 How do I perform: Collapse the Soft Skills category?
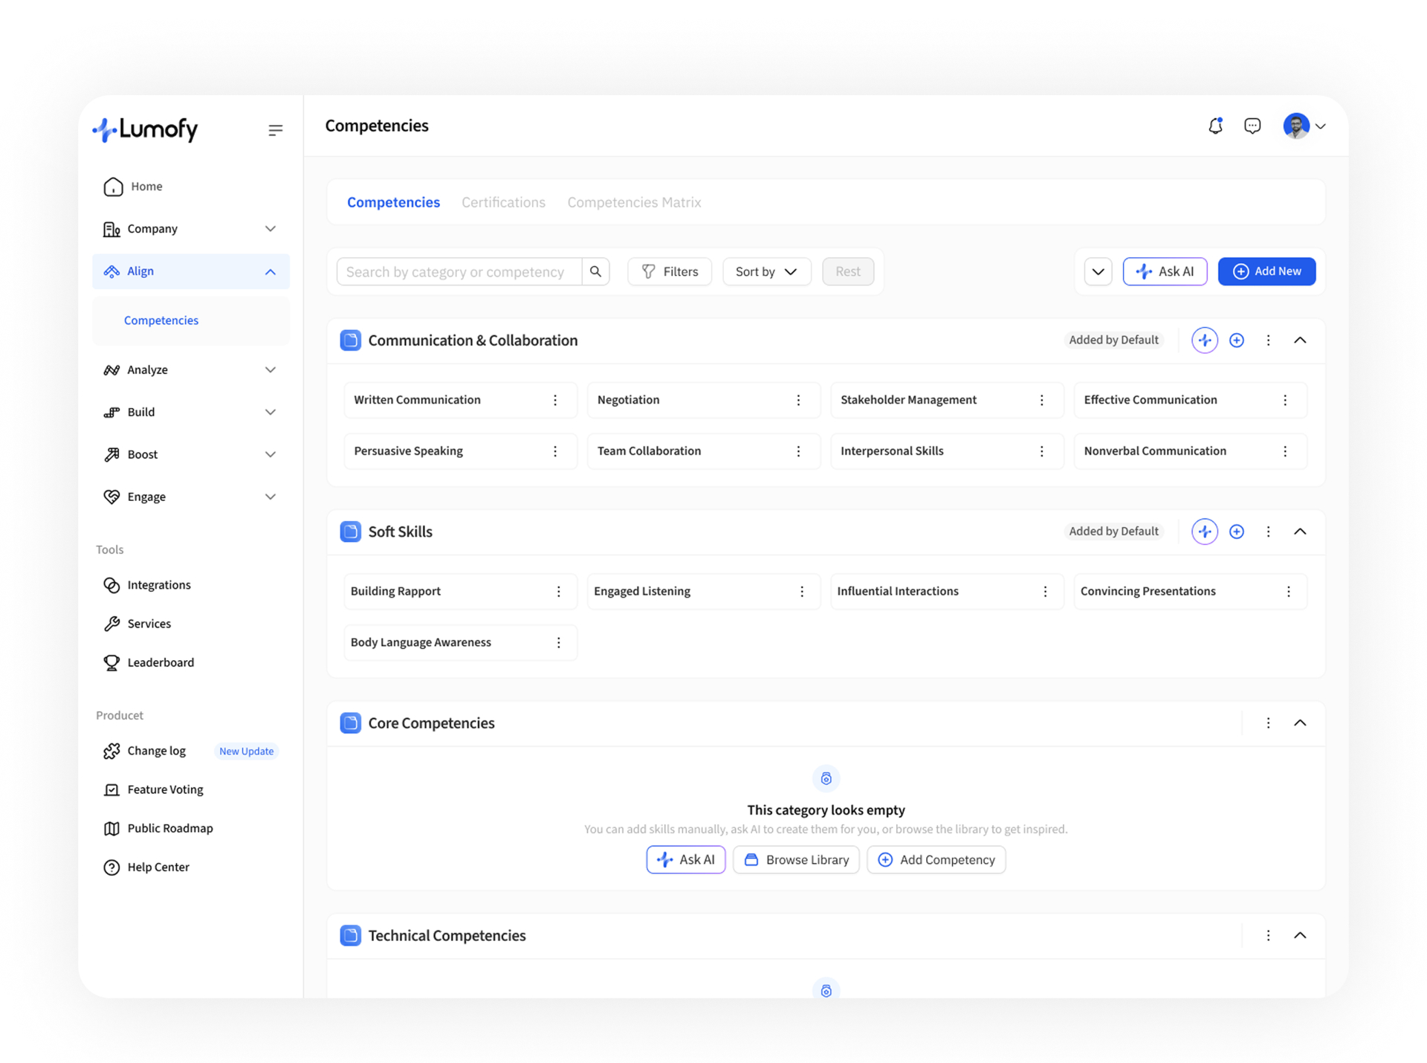point(1300,531)
